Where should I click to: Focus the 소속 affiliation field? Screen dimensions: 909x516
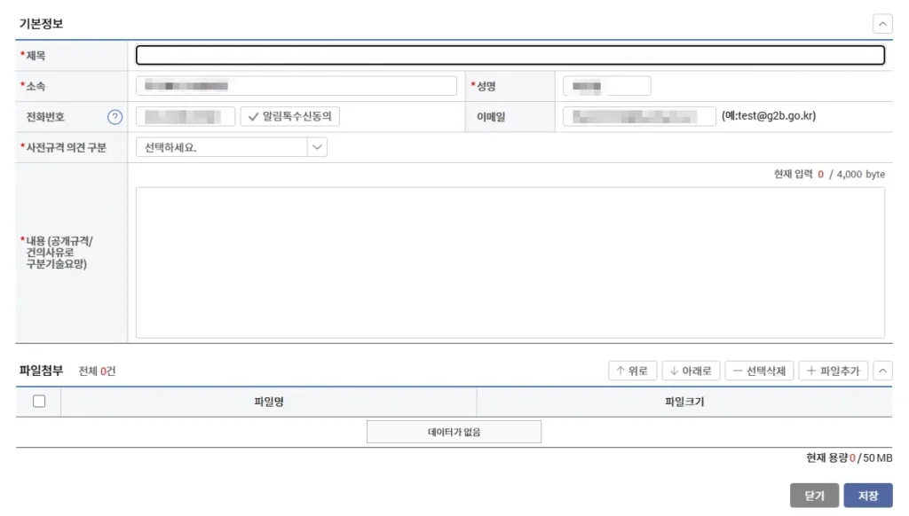(296, 86)
